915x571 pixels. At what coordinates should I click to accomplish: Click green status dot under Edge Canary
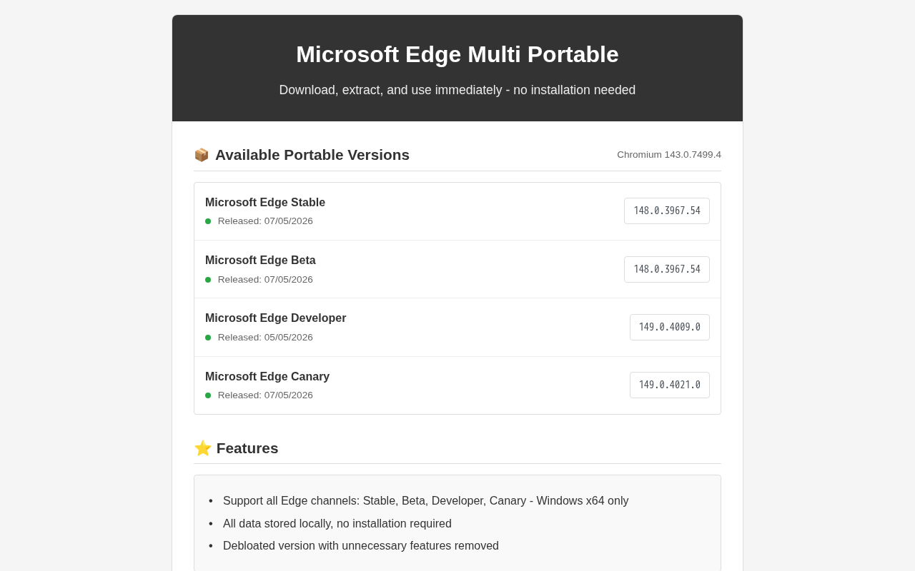point(208,395)
